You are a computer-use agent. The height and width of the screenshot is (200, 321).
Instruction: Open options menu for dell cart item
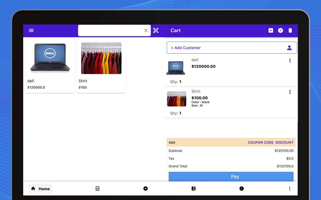[290, 60]
